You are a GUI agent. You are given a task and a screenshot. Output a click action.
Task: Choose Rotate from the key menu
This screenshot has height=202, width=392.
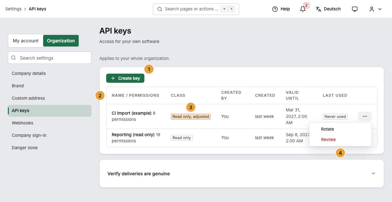340,129
